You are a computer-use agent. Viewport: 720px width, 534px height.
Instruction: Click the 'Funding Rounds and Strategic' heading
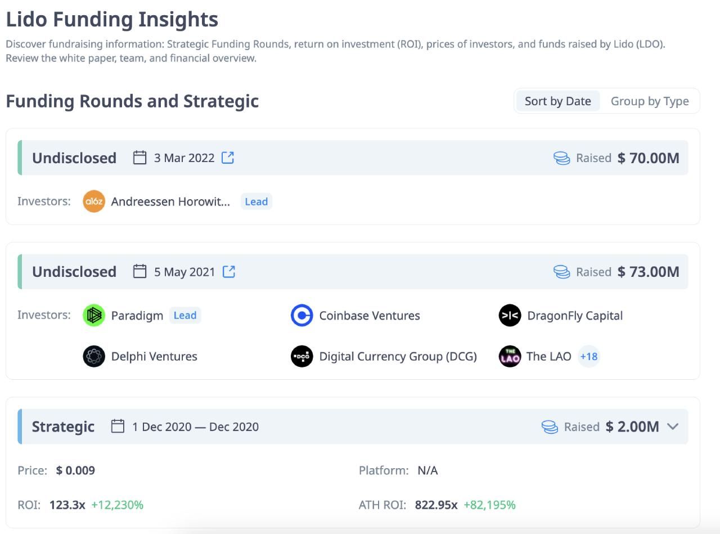[x=132, y=101]
